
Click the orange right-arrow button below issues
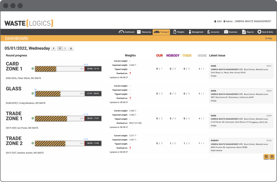pos(272,156)
